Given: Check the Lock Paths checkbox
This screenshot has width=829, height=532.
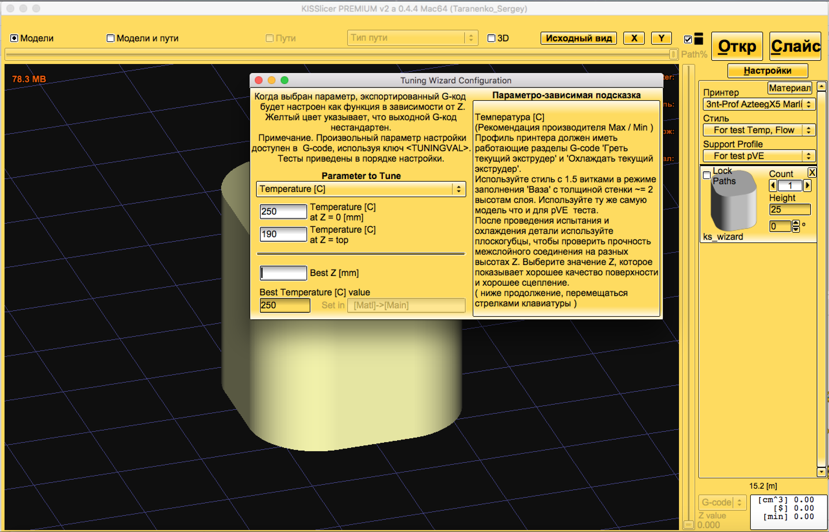Looking at the screenshot, I should tap(707, 175).
